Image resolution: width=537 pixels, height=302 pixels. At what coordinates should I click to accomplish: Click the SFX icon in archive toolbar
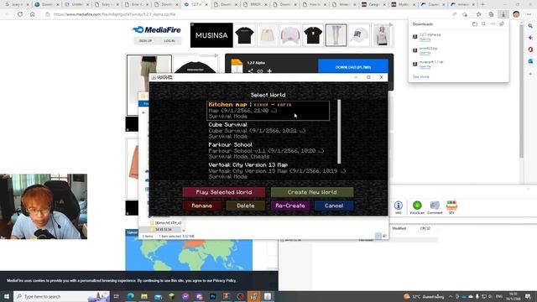tap(451, 207)
